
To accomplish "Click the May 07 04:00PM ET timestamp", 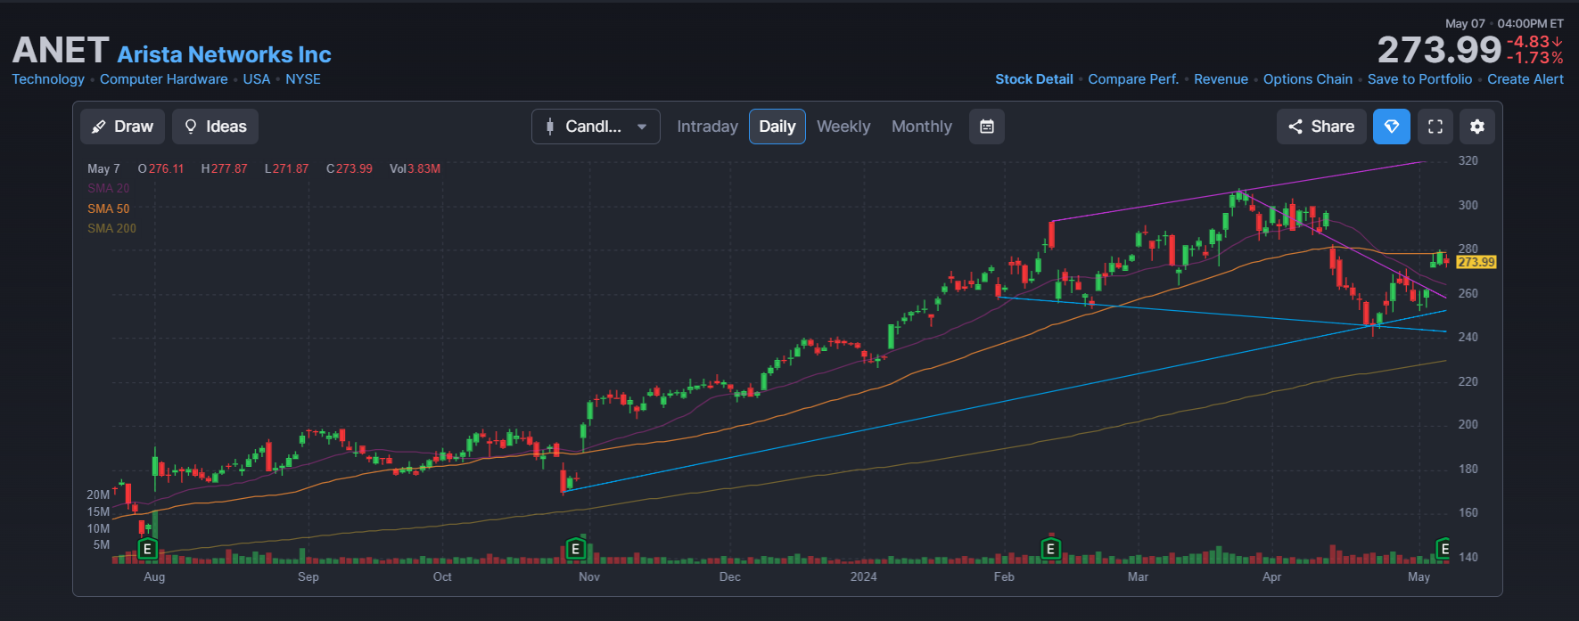I will [x=1504, y=24].
